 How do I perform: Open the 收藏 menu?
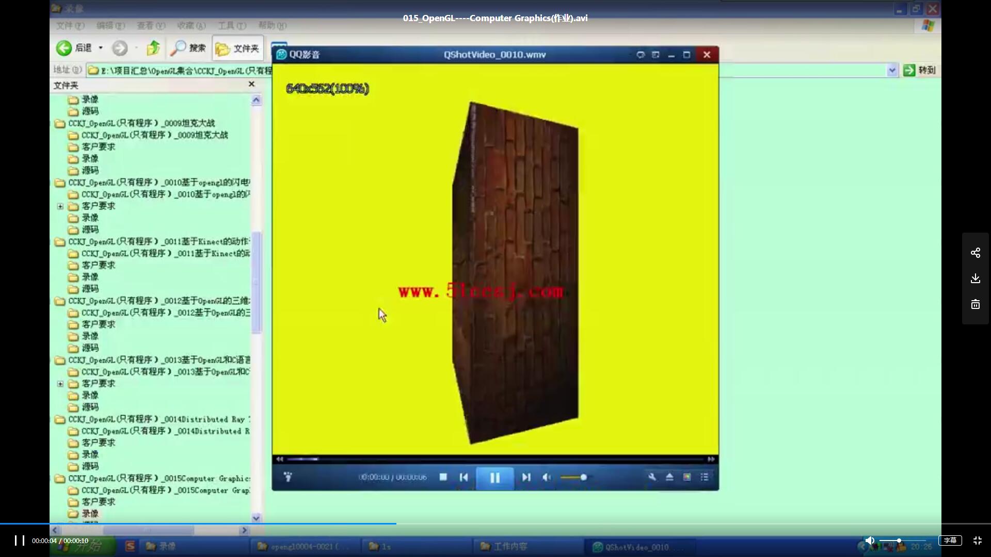(x=191, y=25)
